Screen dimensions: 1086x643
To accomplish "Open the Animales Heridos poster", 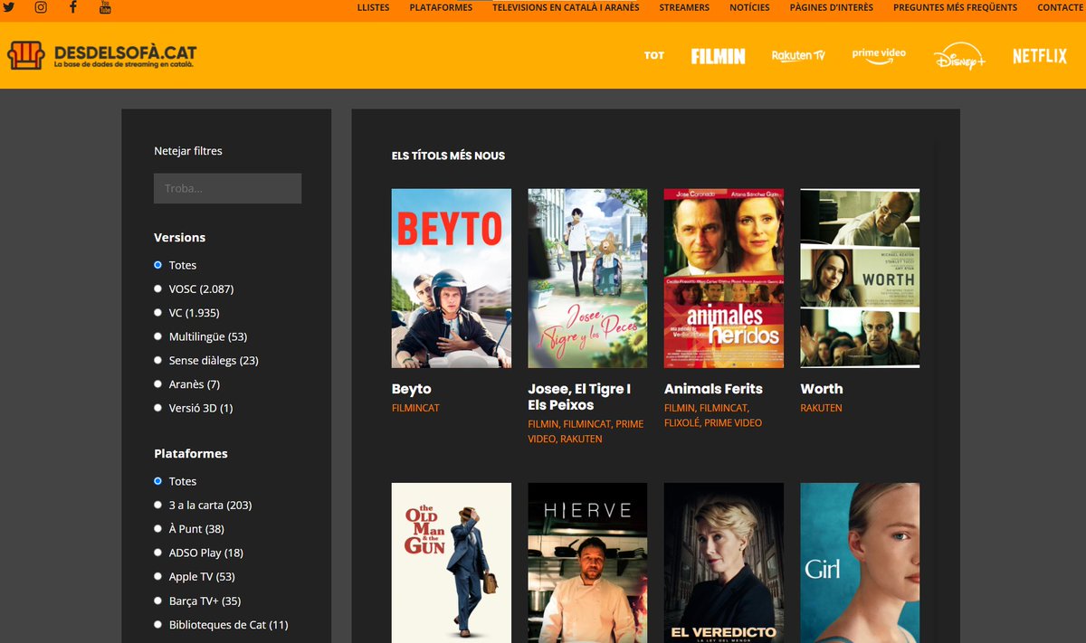I will (x=724, y=279).
